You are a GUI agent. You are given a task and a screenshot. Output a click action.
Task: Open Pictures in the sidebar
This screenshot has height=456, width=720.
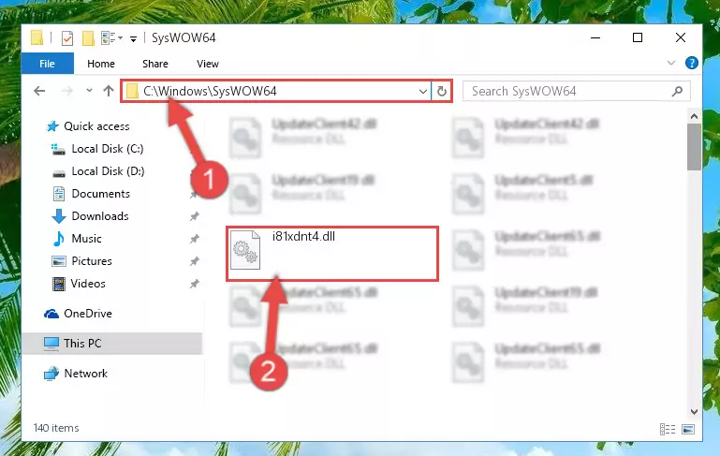tap(92, 261)
